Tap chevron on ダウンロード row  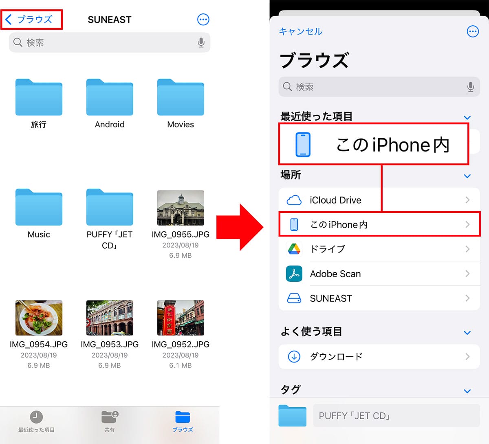(467, 357)
